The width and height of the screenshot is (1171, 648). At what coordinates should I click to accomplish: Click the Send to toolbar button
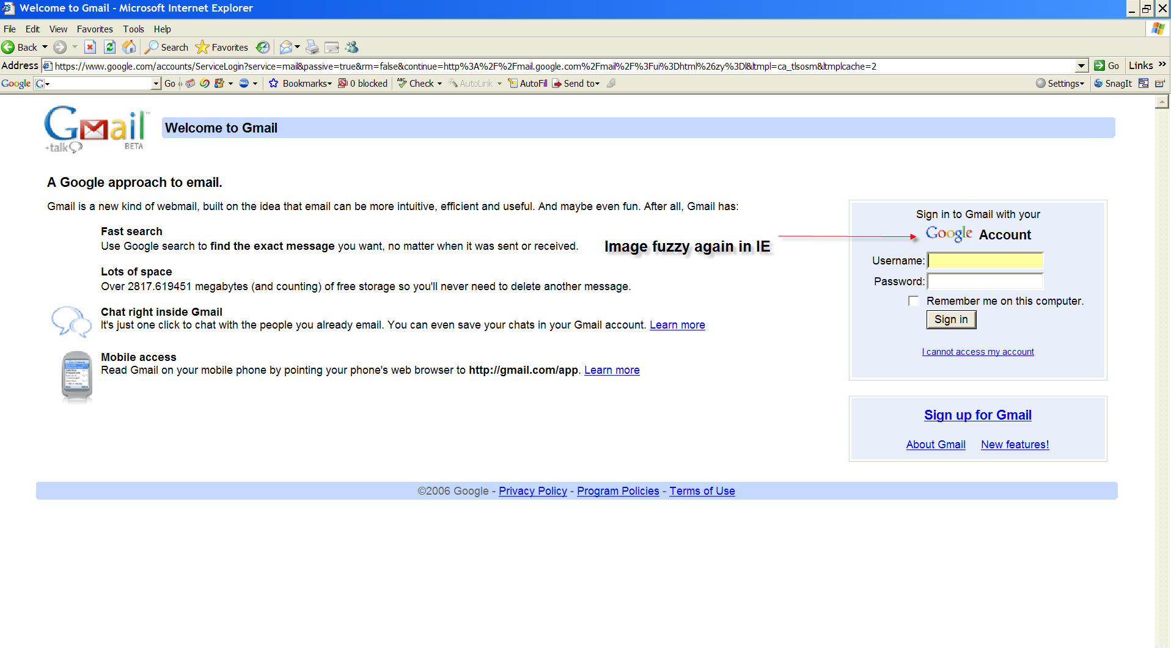pyautogui.click(x=576, y=83)
